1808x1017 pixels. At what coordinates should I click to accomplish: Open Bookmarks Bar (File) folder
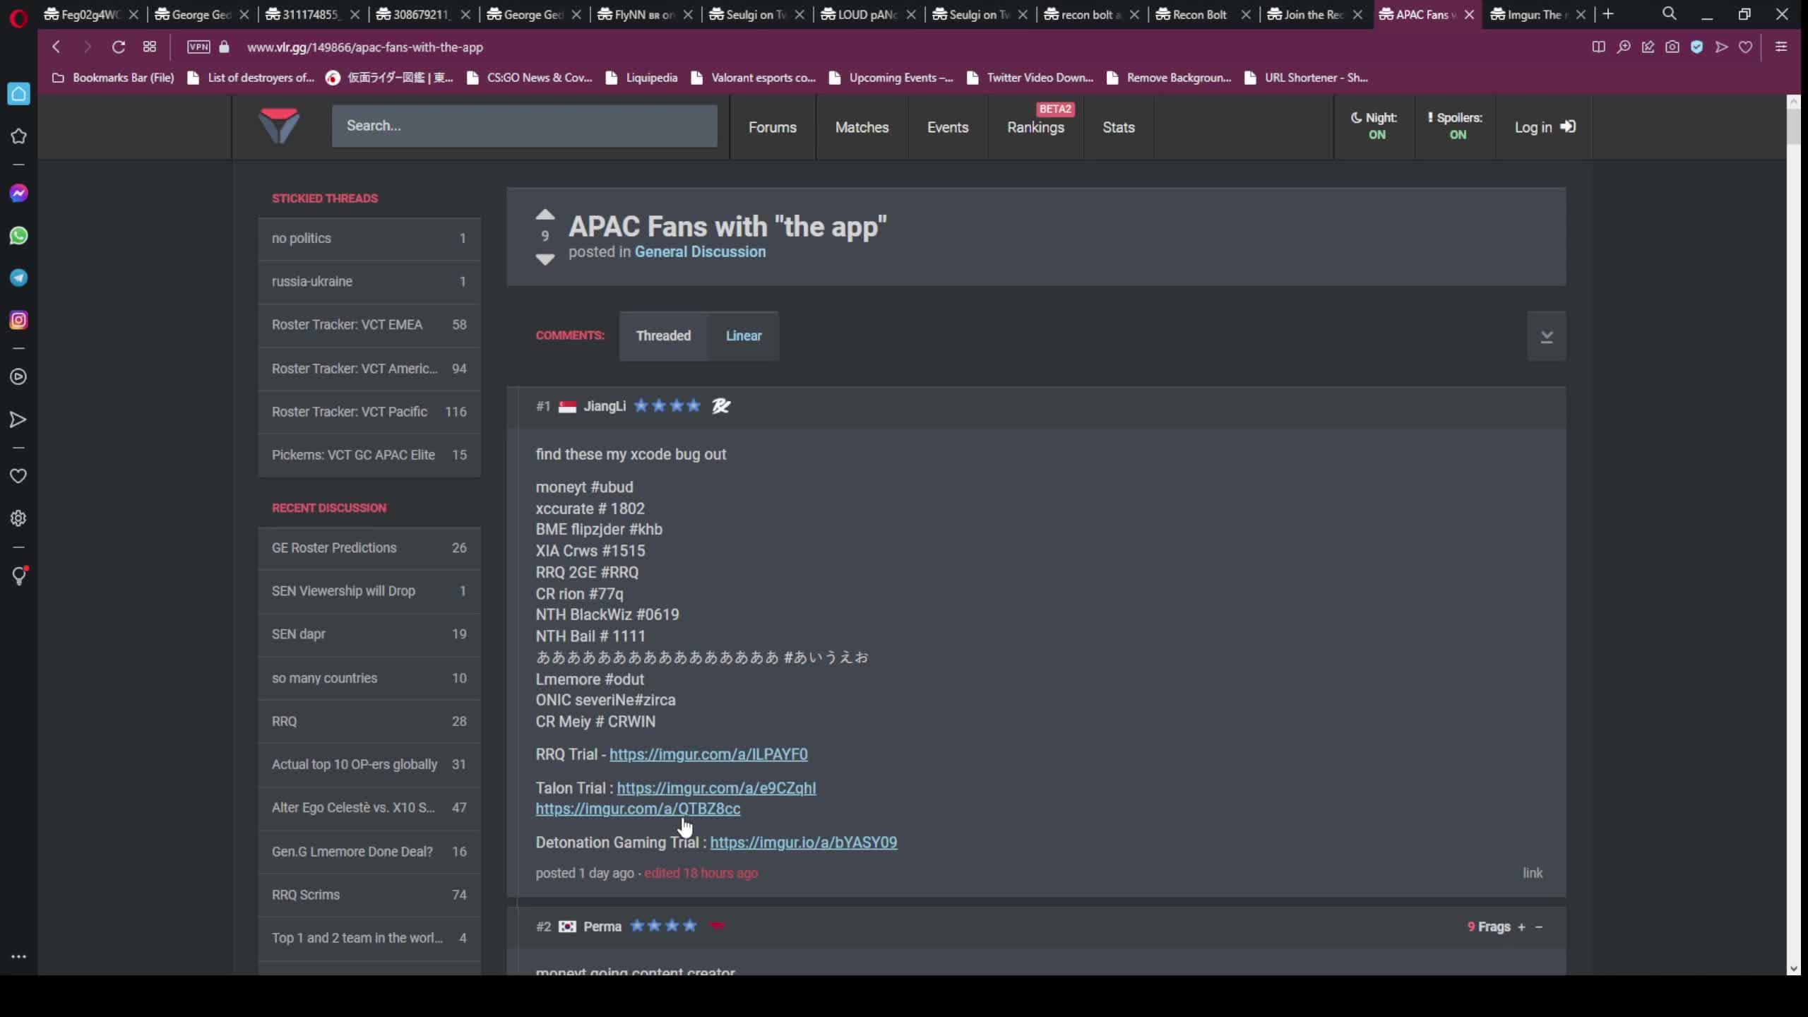pyautogui.click(x=114, y=78)
